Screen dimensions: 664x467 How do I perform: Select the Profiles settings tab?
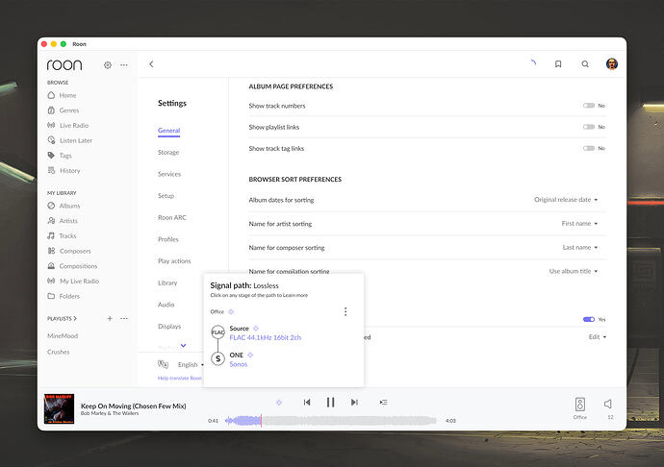click(168, 239)
